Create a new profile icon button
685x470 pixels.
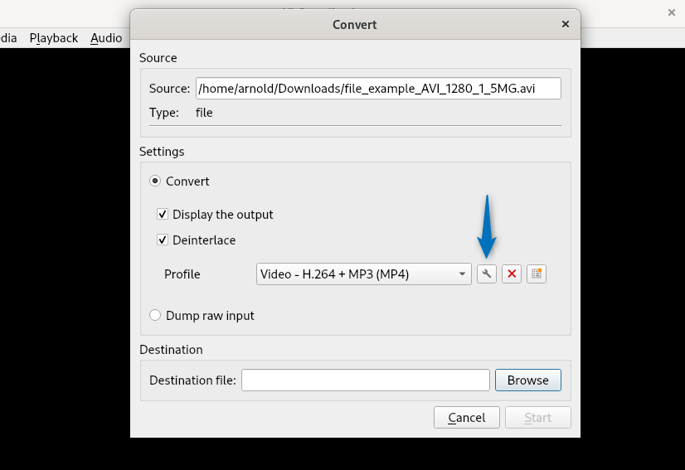tap(537, 274)
